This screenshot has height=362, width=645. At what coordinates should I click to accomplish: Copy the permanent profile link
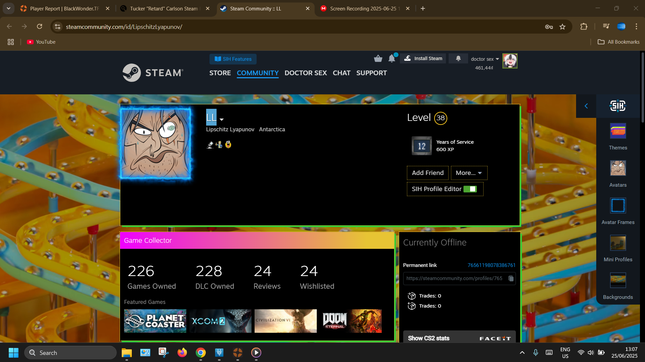(511, 278)
